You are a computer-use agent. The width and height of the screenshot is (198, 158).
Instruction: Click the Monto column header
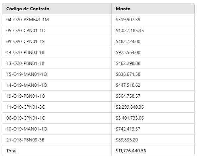(123, 9)
